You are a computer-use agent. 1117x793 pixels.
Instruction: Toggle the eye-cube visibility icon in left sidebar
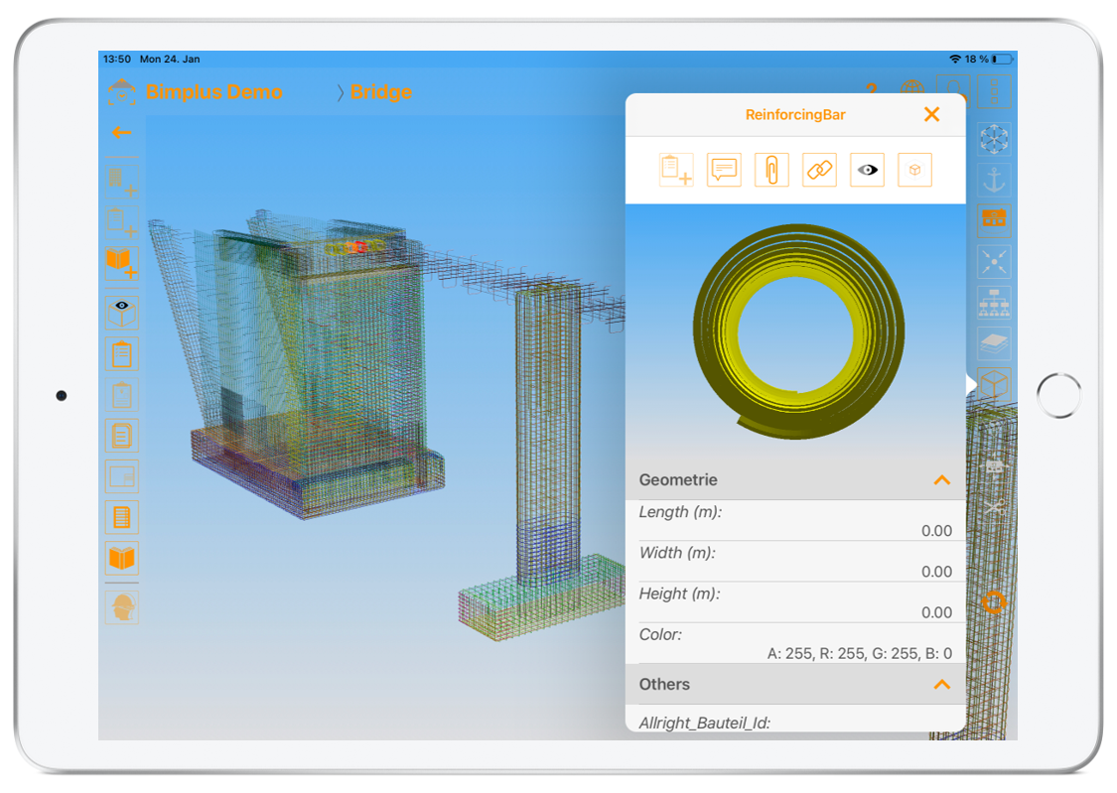(x=122, y=313)
